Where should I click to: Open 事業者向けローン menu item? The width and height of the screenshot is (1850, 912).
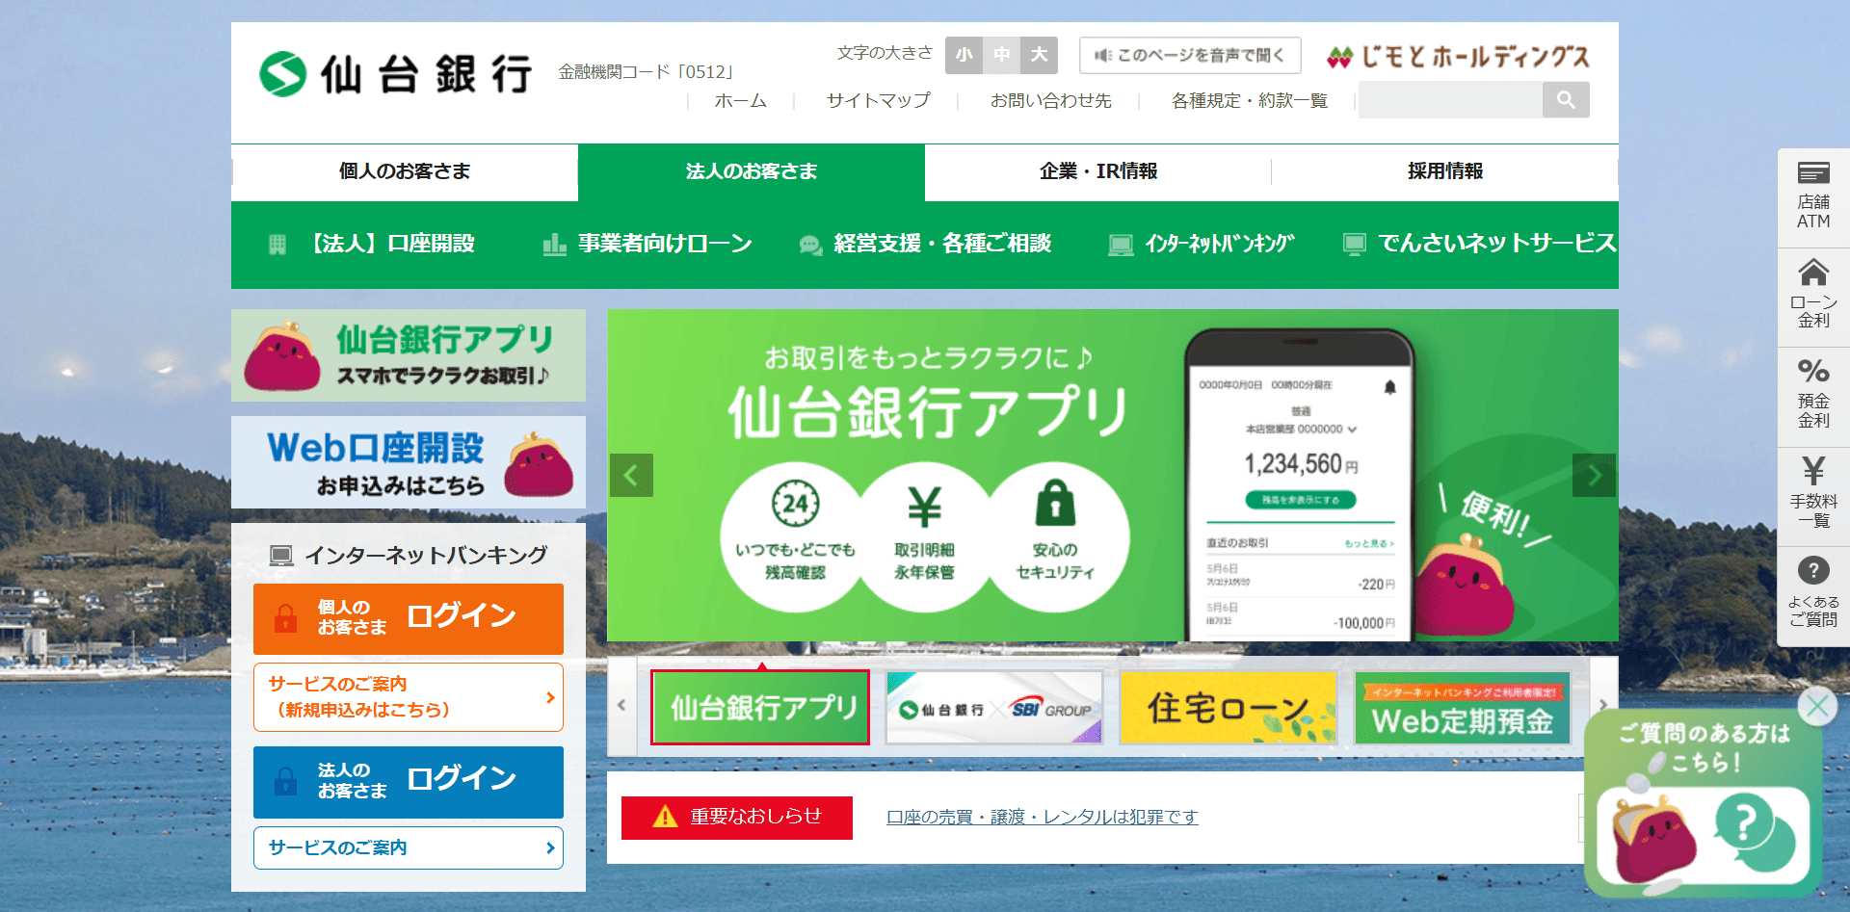[x=647, y=244]
